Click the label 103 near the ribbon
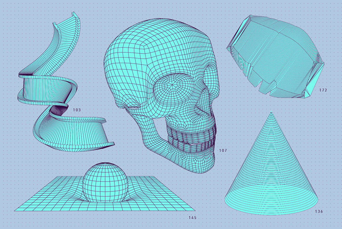 [77, 110]
